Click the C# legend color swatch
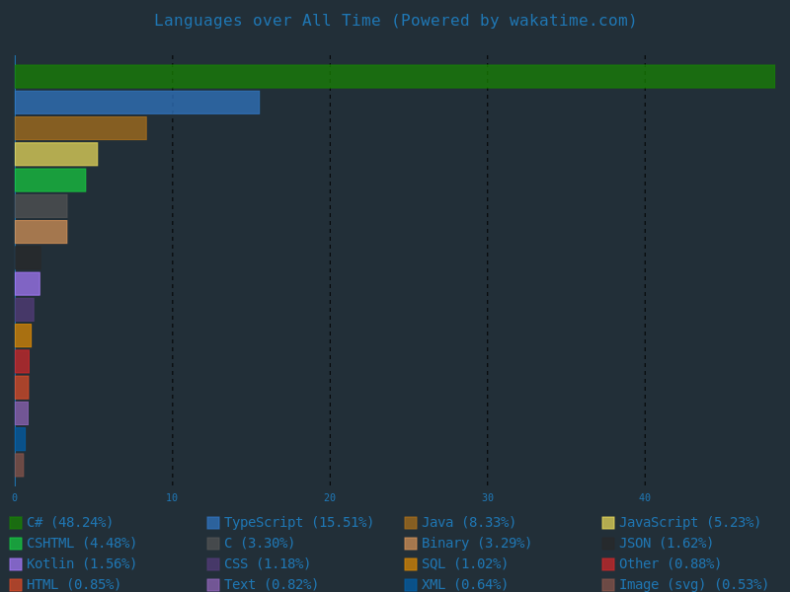This screenshot has height=592, width=790. click(x=16, y=523)
